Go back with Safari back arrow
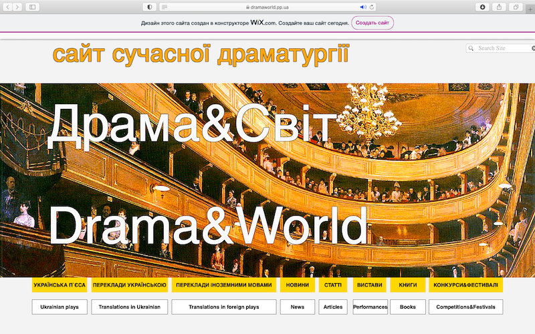535x334 pixels. click(7, 7)
